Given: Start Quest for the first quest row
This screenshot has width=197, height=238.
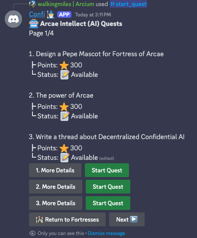Looking at the screenshot, I should [107, 170].
